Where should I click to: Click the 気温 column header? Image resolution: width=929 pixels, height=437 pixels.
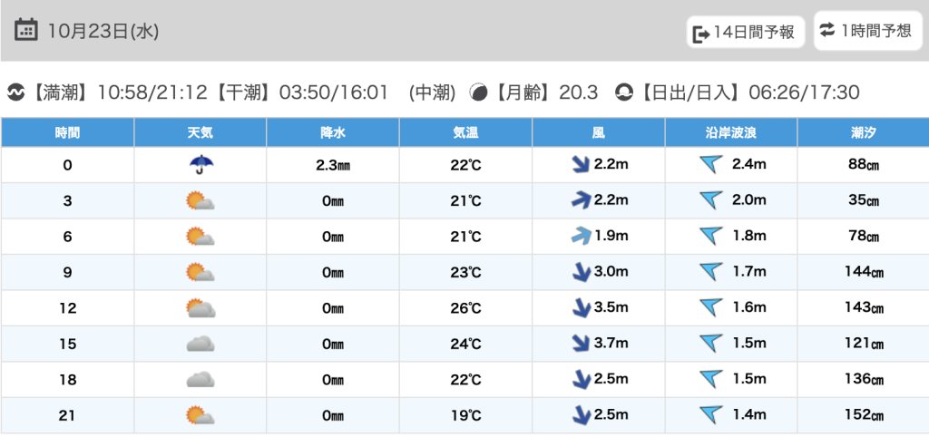[x=465, y=132]
